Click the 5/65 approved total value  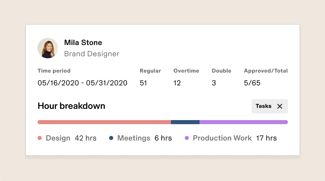(x=252, y=83)
